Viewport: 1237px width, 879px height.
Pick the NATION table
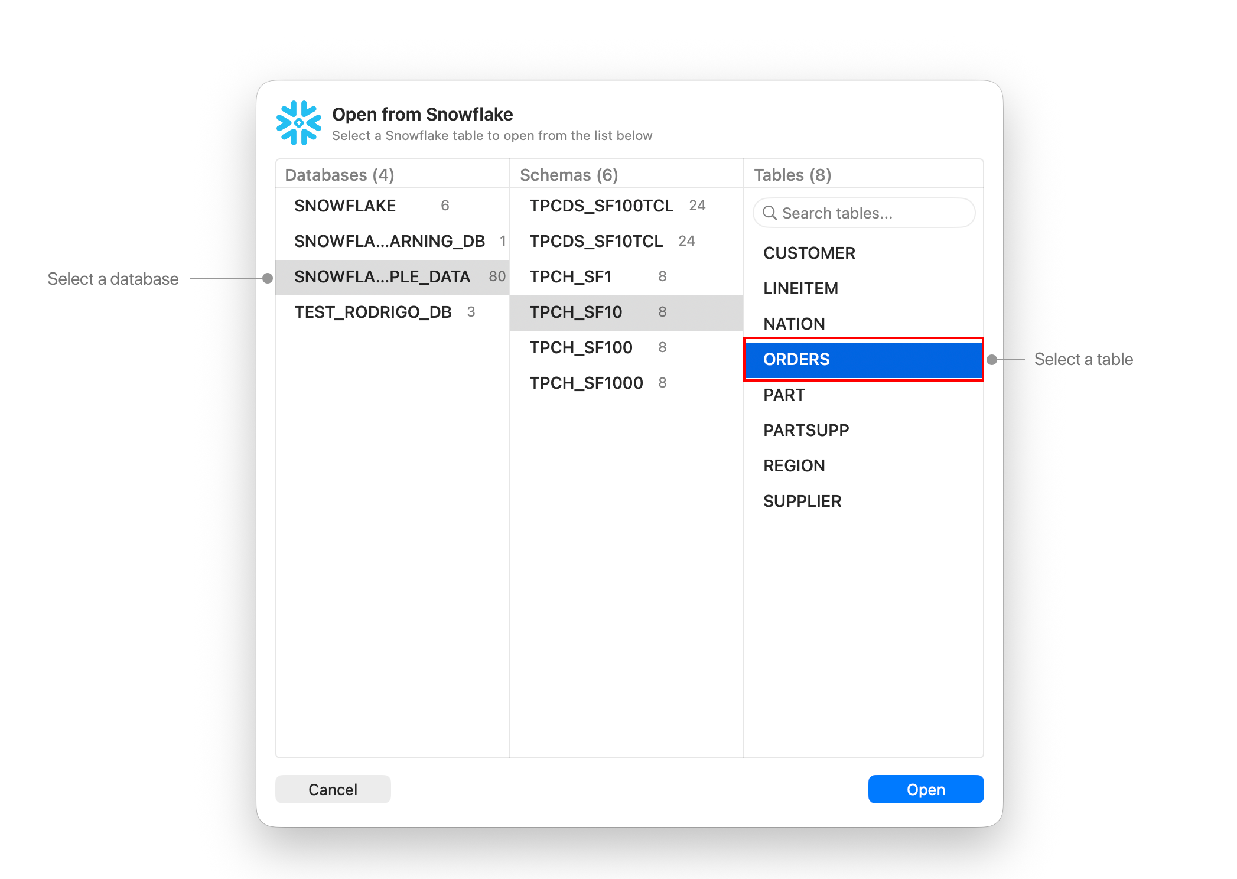(863, 324)
